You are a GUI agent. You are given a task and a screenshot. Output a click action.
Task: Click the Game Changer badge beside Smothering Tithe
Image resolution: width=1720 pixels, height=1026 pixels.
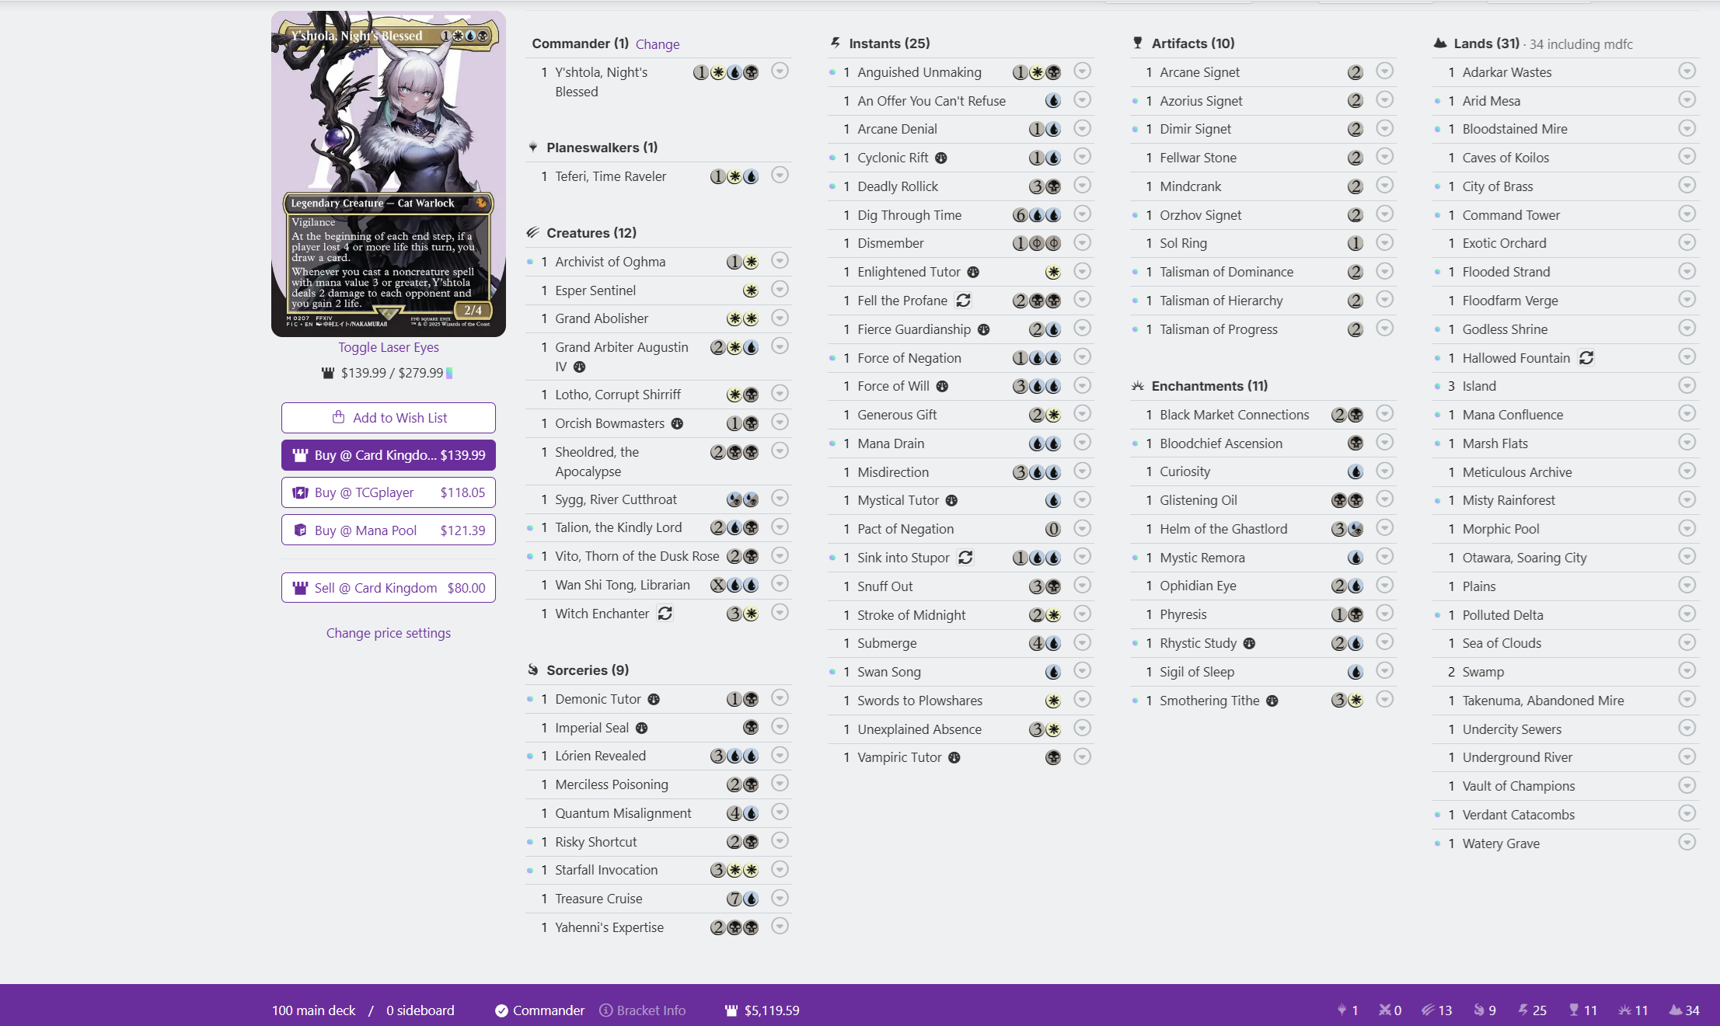(x=1272, y=701)
